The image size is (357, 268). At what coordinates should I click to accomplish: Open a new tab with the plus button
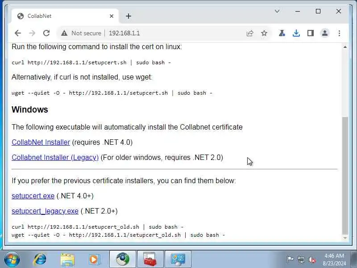129,16
